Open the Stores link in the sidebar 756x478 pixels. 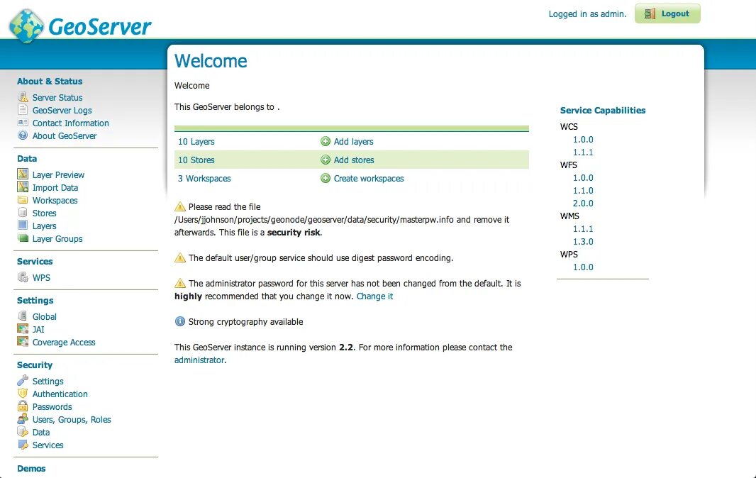click(x=45, y=213)
